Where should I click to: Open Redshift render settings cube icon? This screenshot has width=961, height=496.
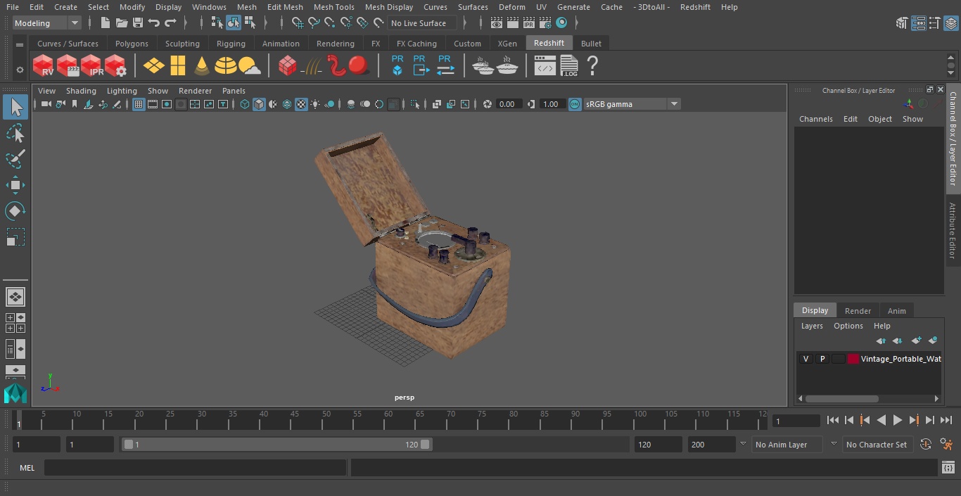pyautogui.click(x=115, y=66)
